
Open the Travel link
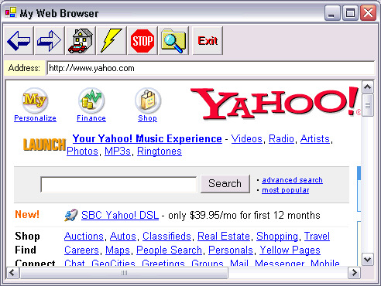[x=317, y=236]
